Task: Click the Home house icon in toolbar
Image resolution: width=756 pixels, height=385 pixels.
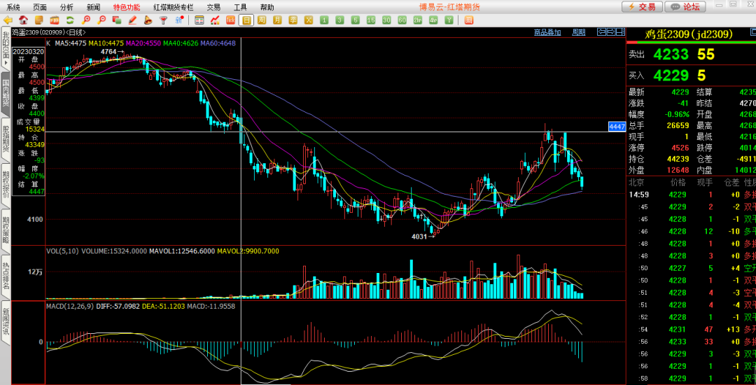Action: click(24, 20)
